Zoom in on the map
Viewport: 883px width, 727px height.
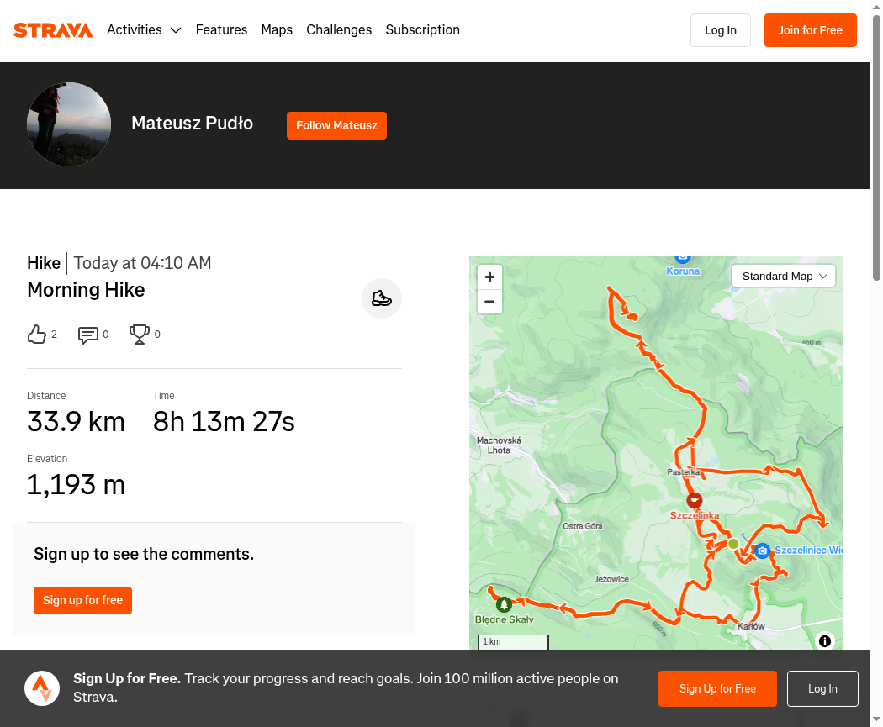point(489,277)
